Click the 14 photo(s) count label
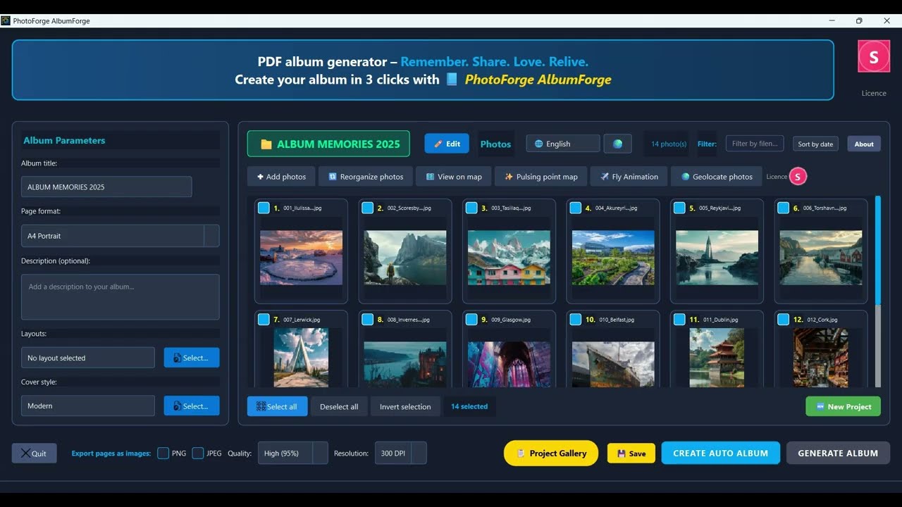 669,144
